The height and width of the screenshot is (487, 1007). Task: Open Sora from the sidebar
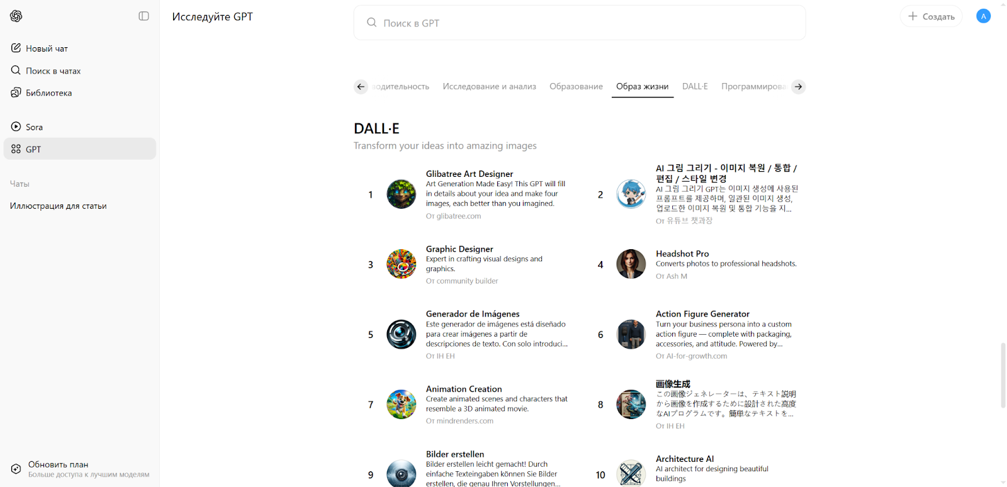point(80,126)
